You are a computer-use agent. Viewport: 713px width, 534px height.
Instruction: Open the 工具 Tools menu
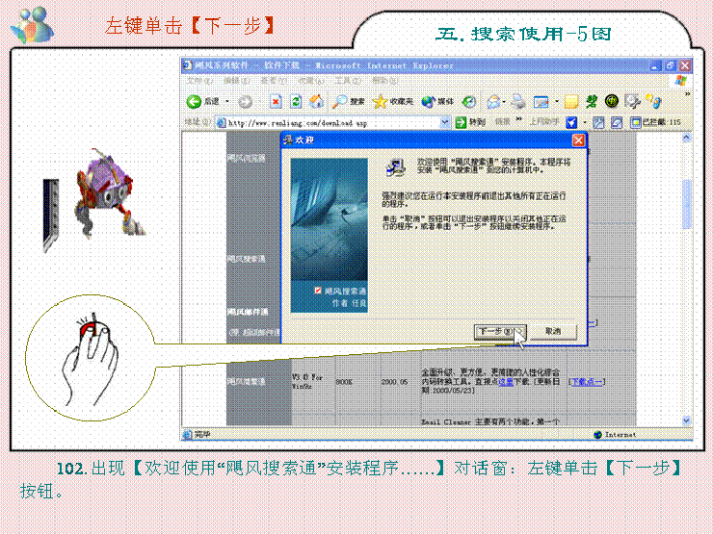348,81
